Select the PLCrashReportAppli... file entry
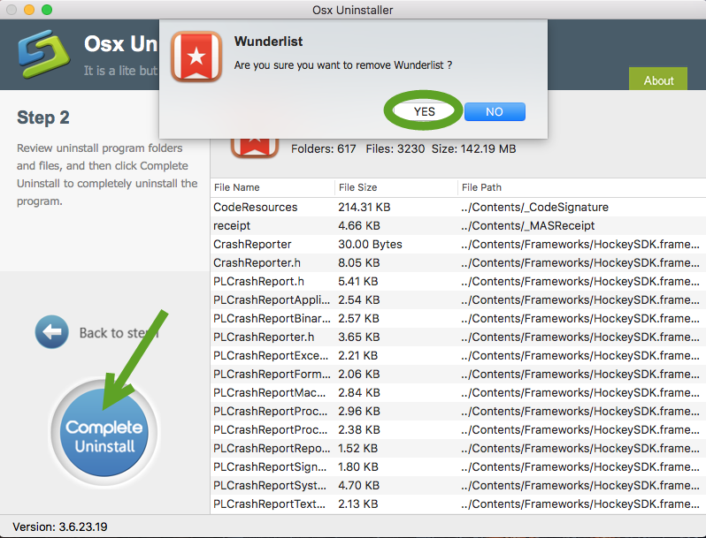The width and height of the screenshot is (706, 538). 458,299
